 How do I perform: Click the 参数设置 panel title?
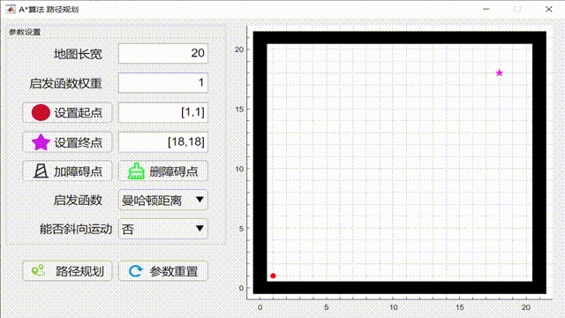[x=25, y=32]
